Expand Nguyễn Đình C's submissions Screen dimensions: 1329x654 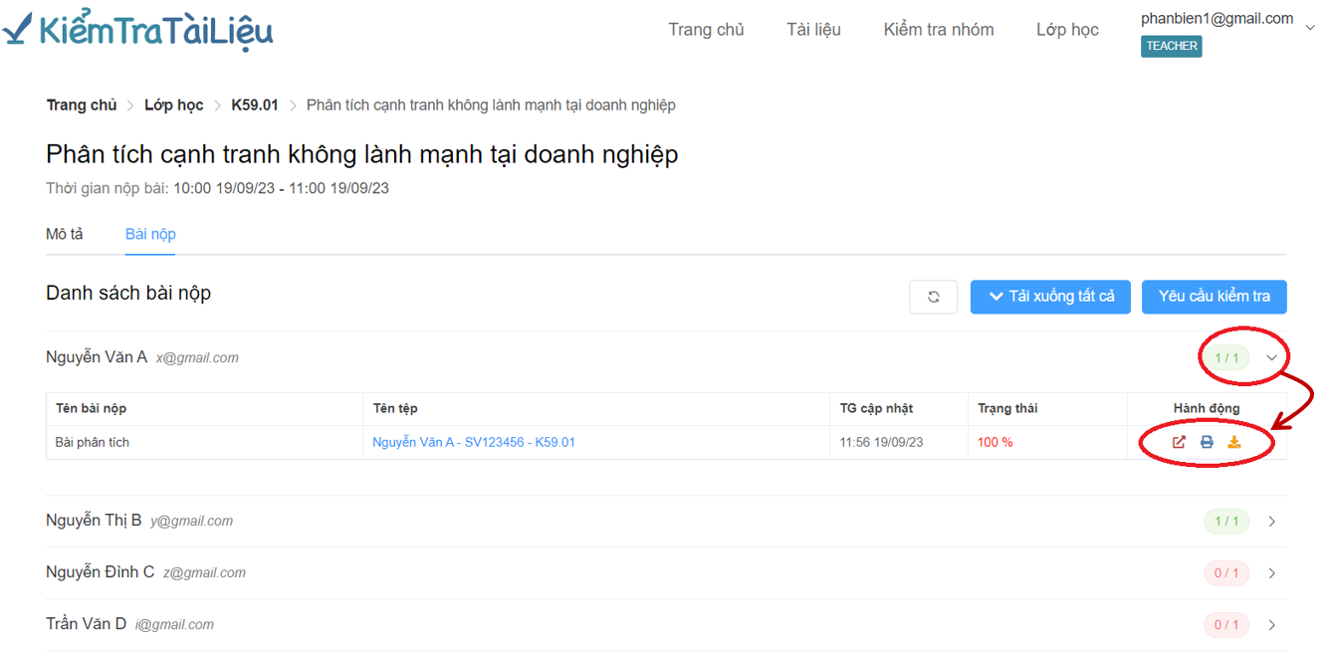1272,573
